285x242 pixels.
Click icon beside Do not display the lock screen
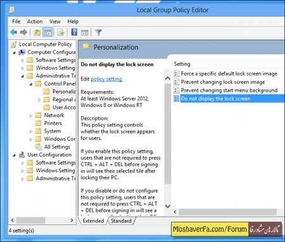coord(176,99)
